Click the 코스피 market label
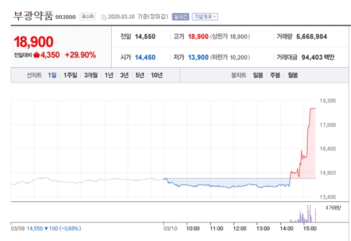This screenshot has width=351, height=241. (x=88, y=16)
